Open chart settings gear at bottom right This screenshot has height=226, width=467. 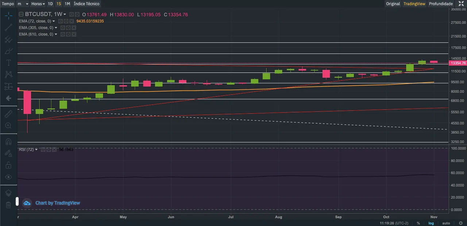[x=460, y=223]
